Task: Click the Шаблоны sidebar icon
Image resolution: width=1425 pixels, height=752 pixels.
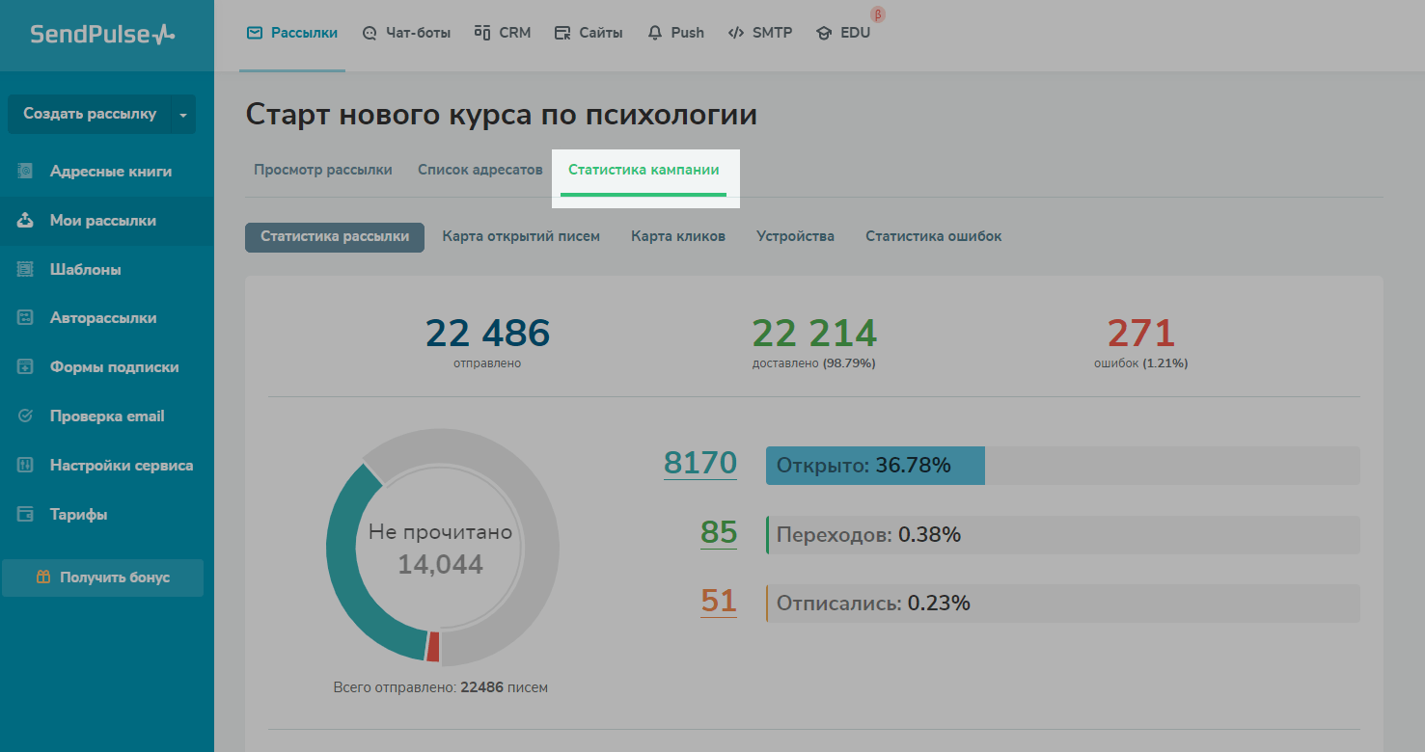Action: point(26,270)
